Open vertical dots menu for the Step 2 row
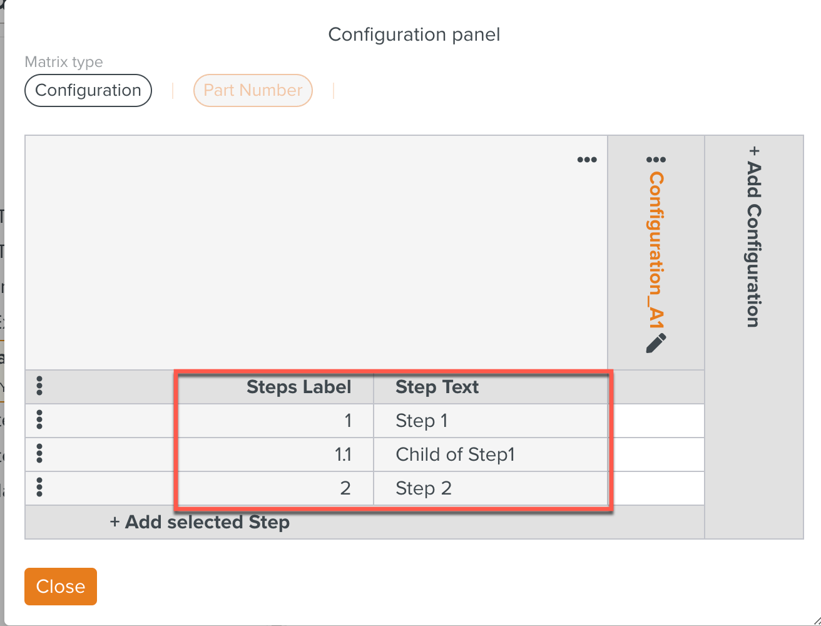 (39, 488)
